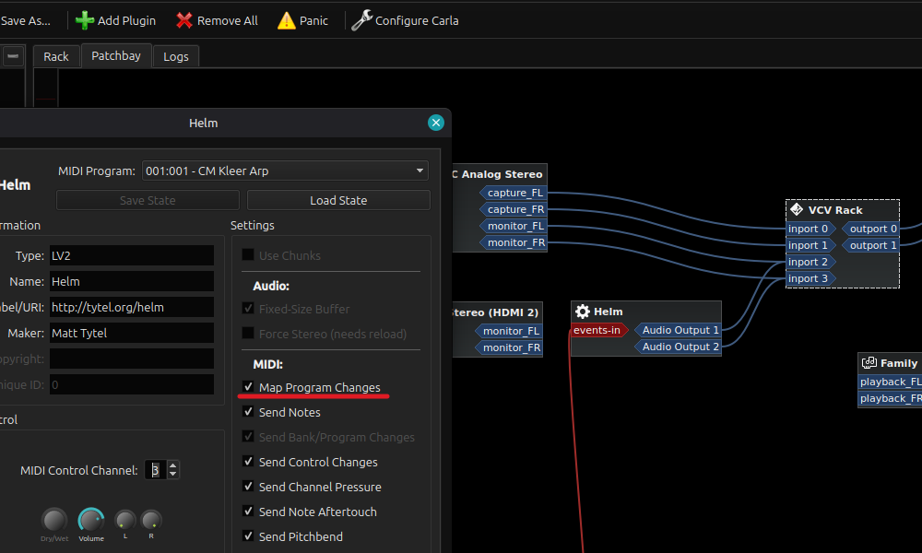Click the Load State button
This screenshot has height=553, width=922.
pyautogui.click(x=338, y=200)
